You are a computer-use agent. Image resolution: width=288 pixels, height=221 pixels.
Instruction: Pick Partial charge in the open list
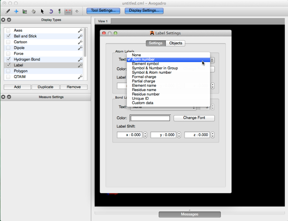click(143, 81)
